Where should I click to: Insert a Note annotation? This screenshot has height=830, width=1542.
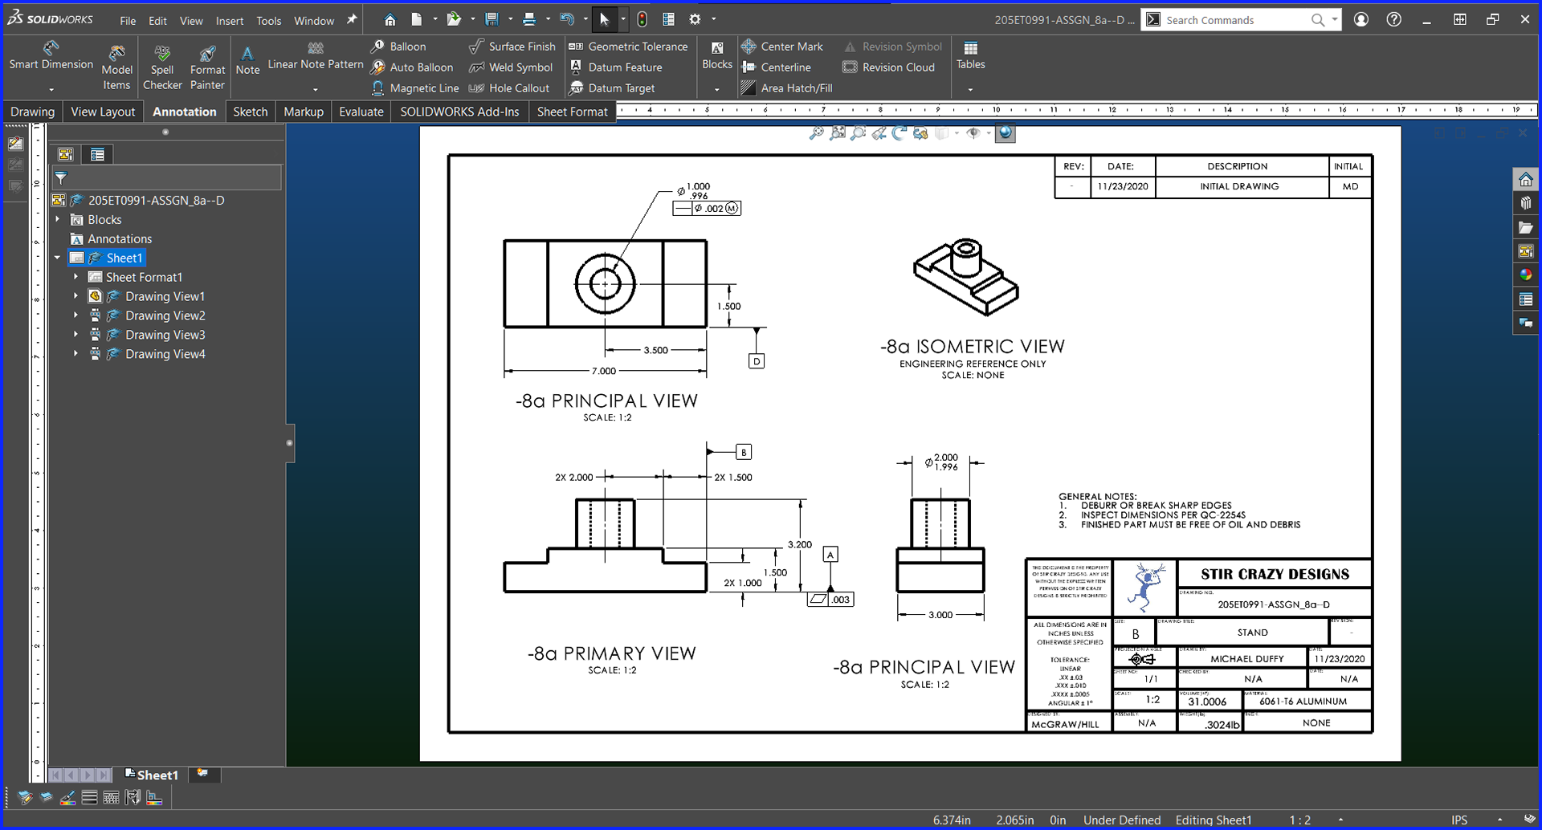(x=247, y=60)
